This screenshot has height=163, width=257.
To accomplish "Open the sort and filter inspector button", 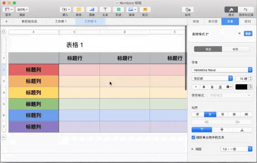I will click(x=246, y=9).
